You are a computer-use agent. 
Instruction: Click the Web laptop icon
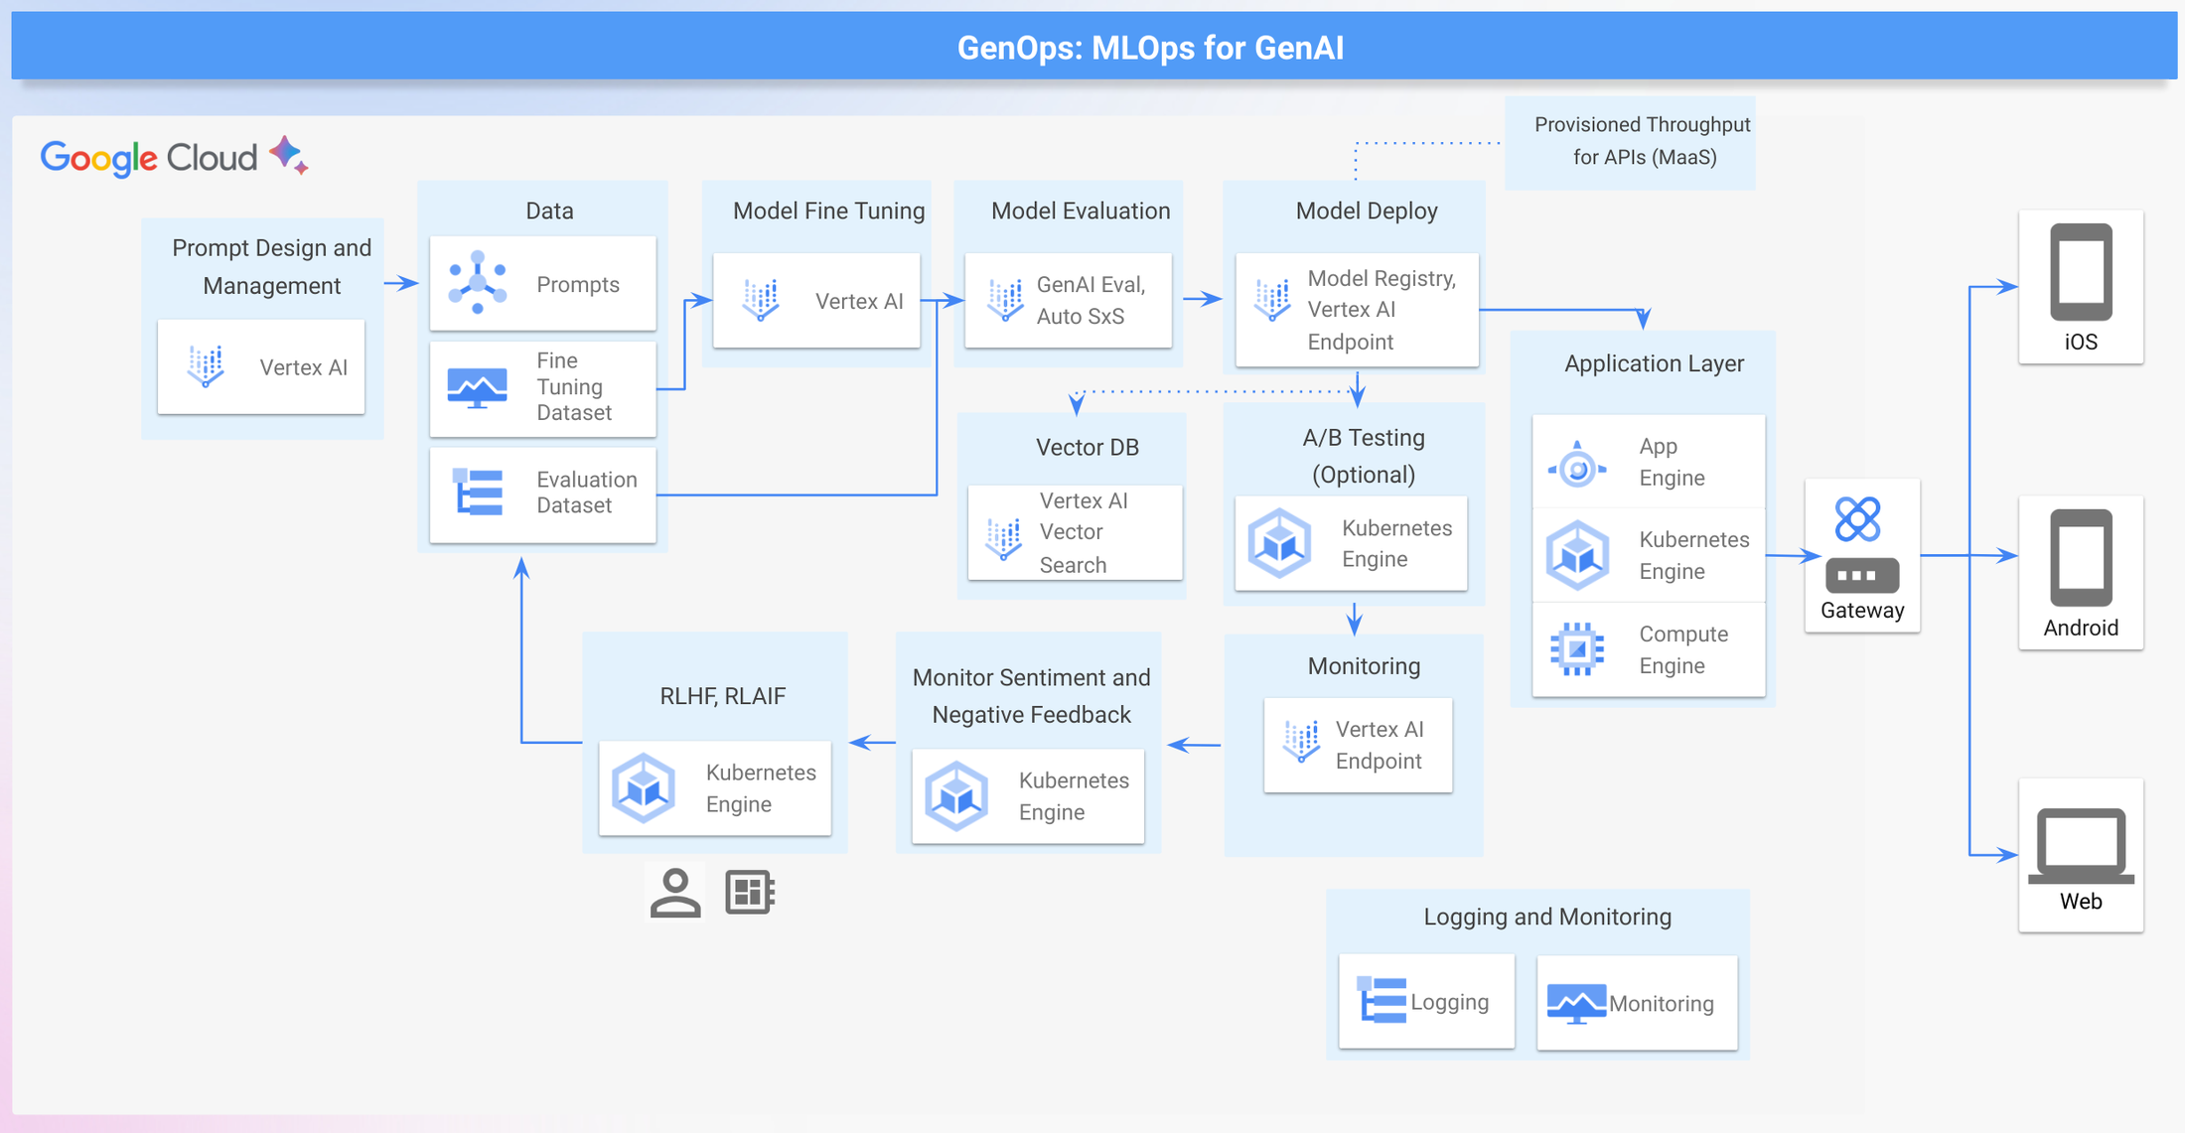click(2081, 845)
